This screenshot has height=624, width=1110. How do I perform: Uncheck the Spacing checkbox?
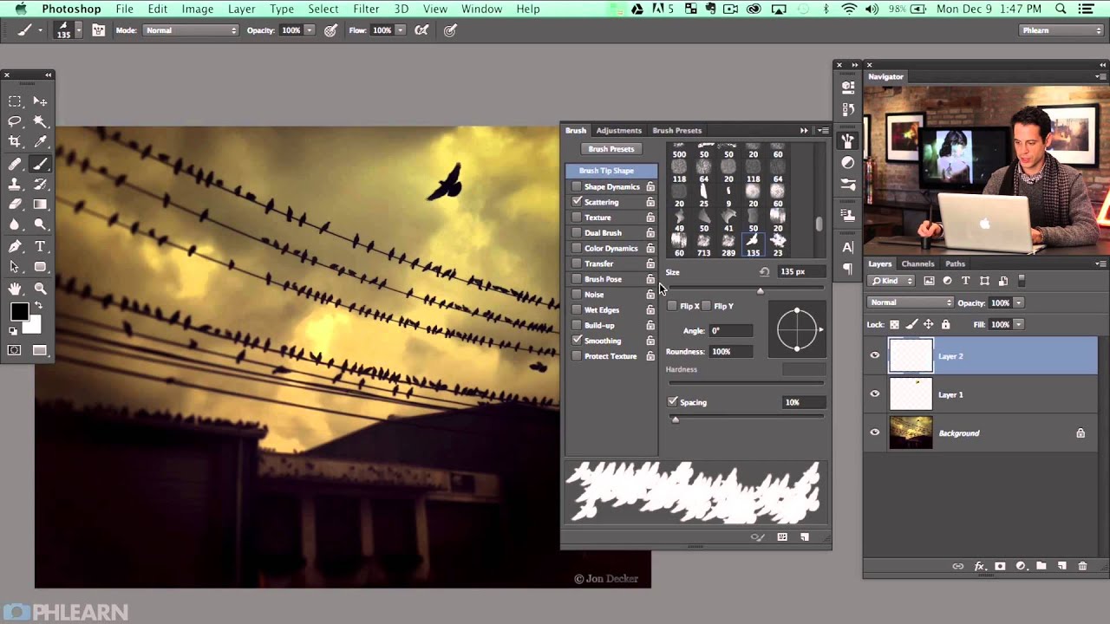672,402
